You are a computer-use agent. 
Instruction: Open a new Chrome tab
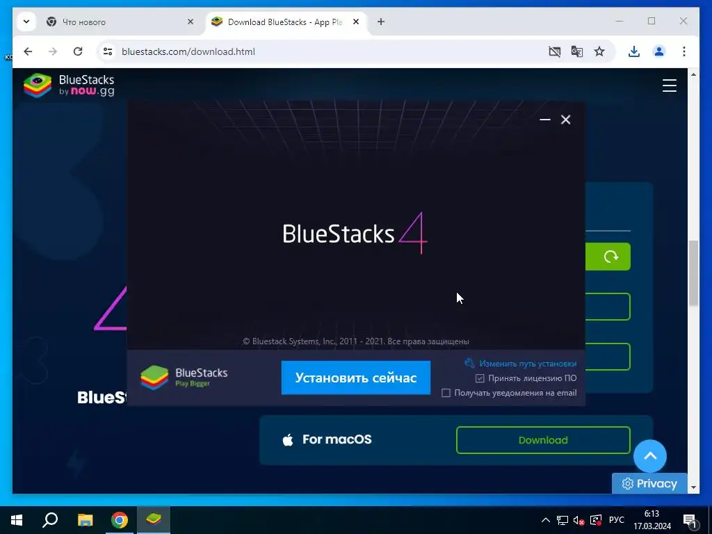tap(381, 22)
